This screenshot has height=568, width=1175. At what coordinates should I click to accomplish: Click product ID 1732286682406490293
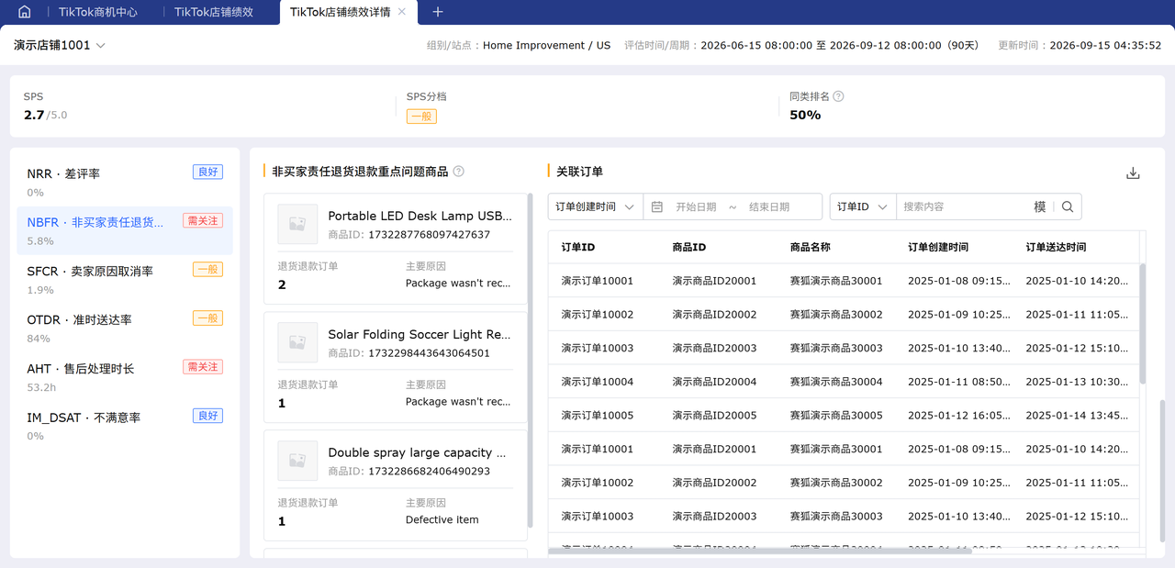[x=429, y=472]
